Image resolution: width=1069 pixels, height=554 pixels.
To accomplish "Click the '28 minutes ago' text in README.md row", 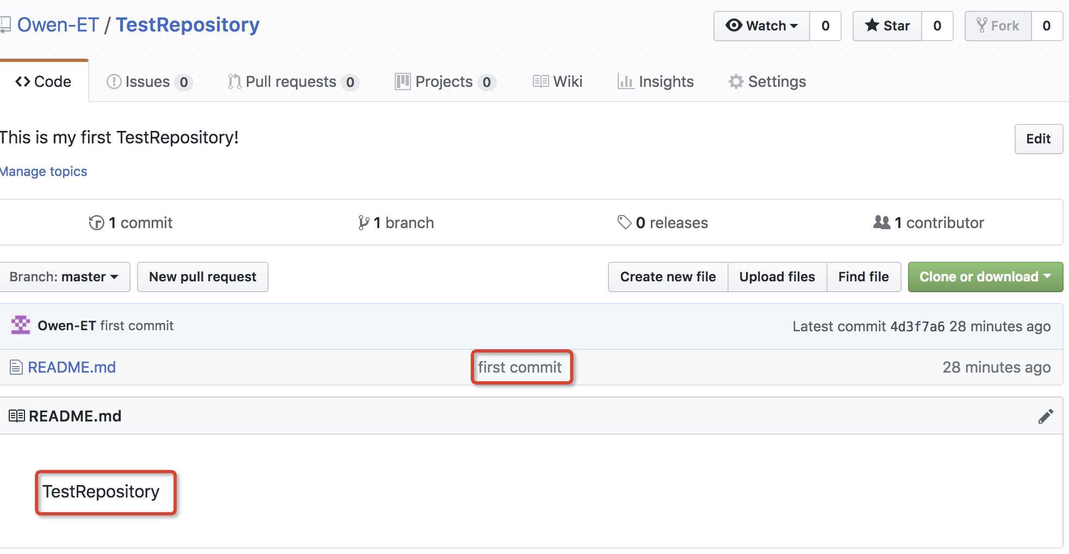I will click(997, 368).
